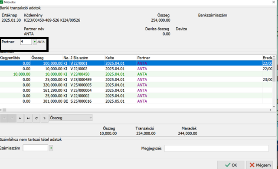Screen dimensions: 278x169
Task: Refresh the invoice list
Action: click(36, 118)
